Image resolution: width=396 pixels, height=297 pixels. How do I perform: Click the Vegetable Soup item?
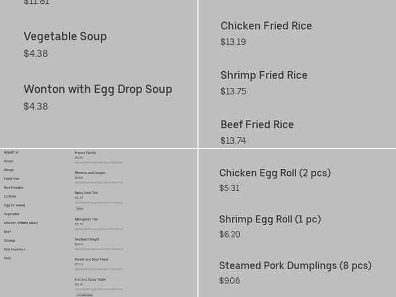click(65, 36)
